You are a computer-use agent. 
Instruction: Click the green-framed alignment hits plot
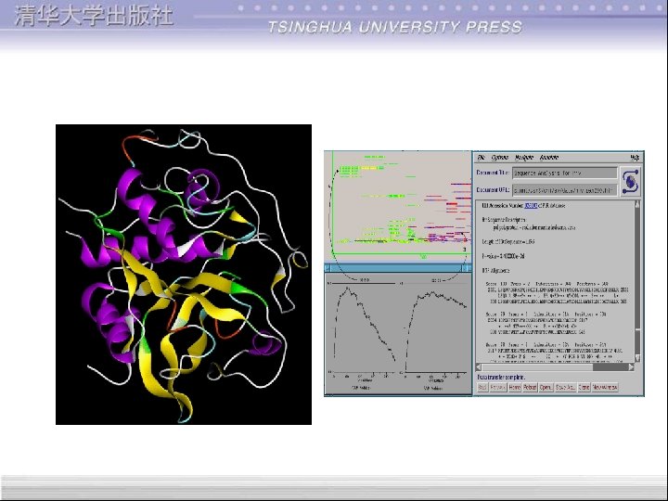click(401, 203)
